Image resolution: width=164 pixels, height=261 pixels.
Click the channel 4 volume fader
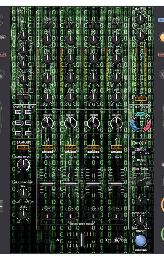(116, 183)
